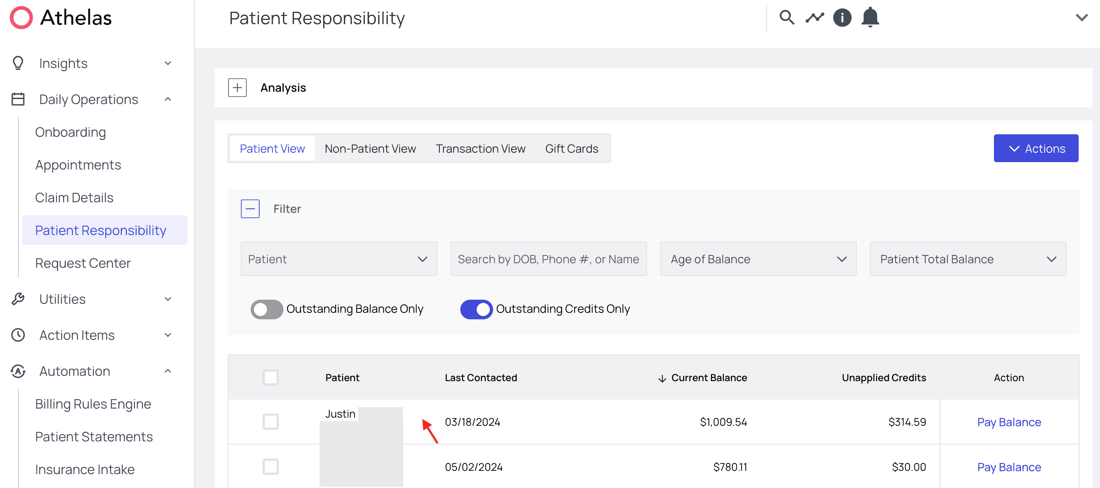Click the search magnifier icon in header
1100x488 pixels.
click(x=787, y=18)
